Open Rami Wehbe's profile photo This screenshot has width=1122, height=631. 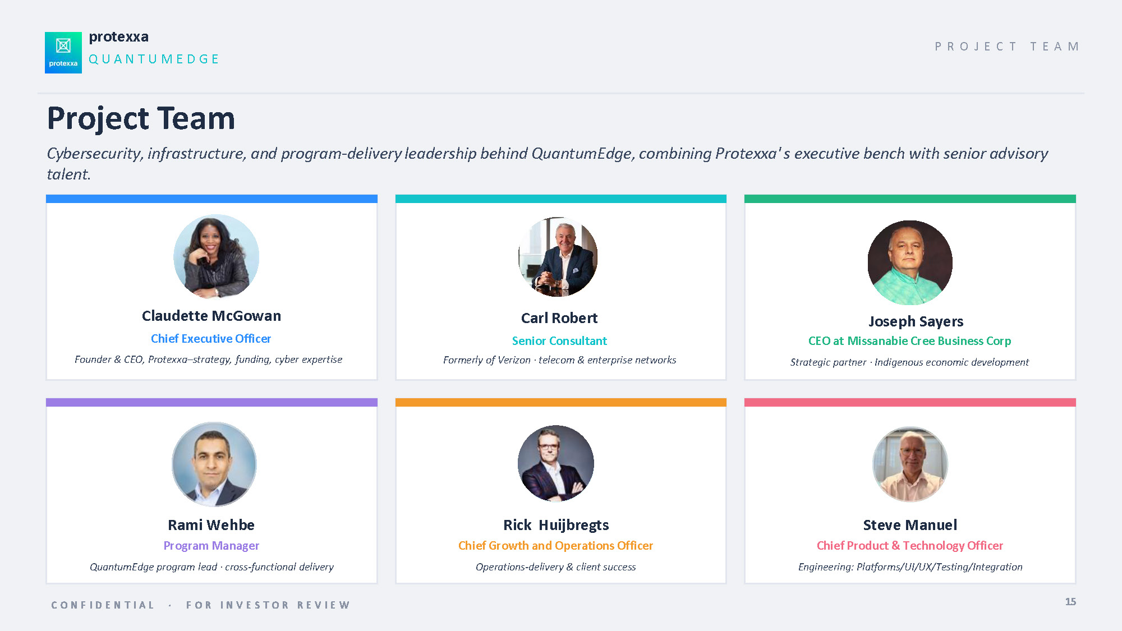[x=214, y=464]
